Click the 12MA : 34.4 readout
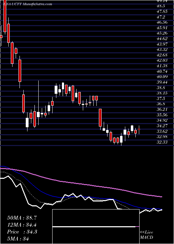 (22, 225)
